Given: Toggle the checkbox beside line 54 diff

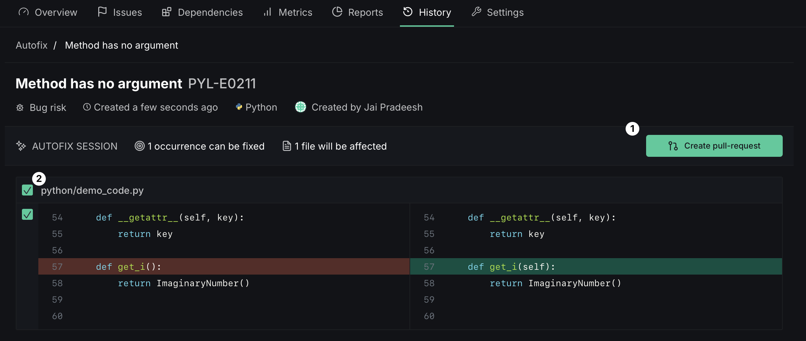Looking at the screenshot, I should (x=27, y=215).
